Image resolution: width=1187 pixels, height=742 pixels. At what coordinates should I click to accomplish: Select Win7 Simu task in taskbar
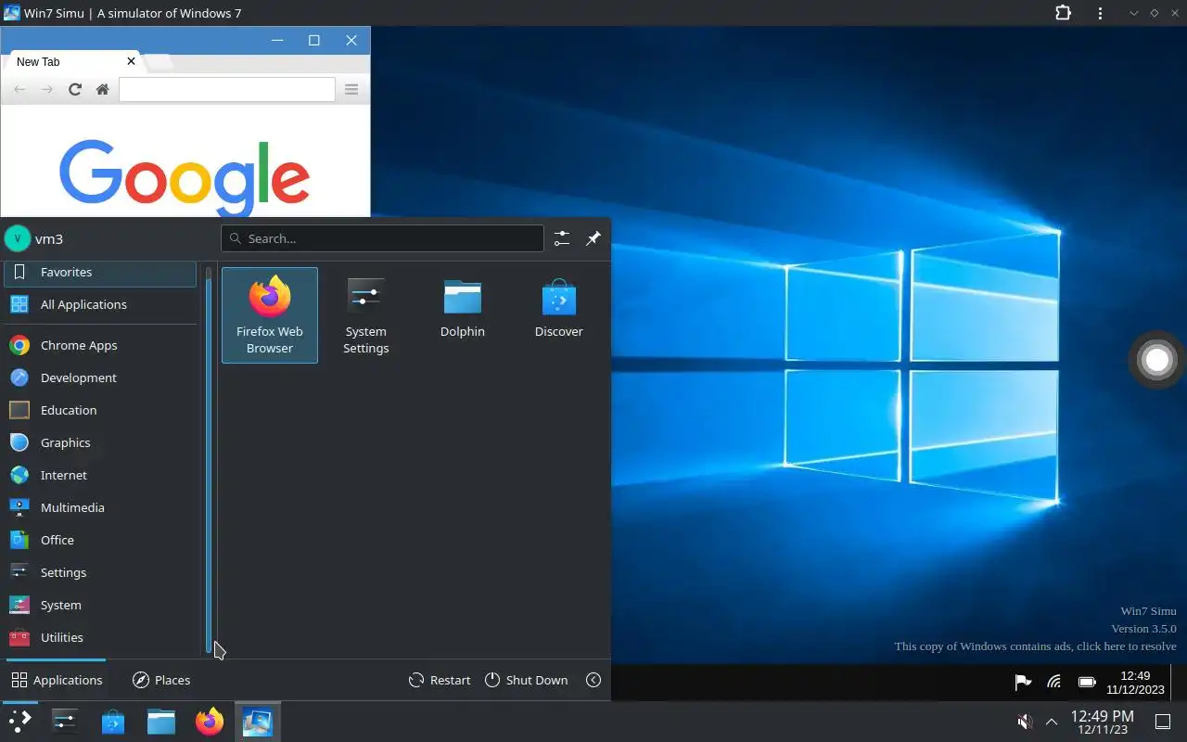[x=258, y=721]
